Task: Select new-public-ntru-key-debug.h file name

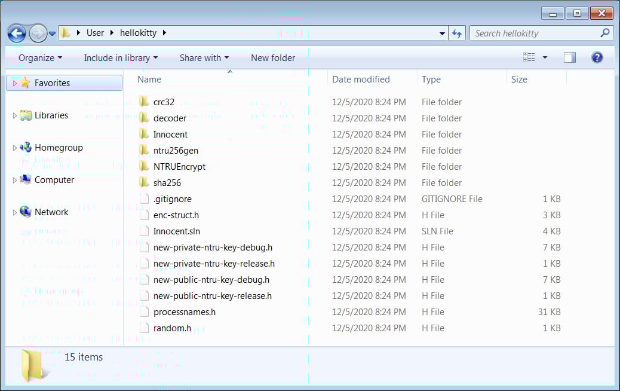Action: (211, 280)
